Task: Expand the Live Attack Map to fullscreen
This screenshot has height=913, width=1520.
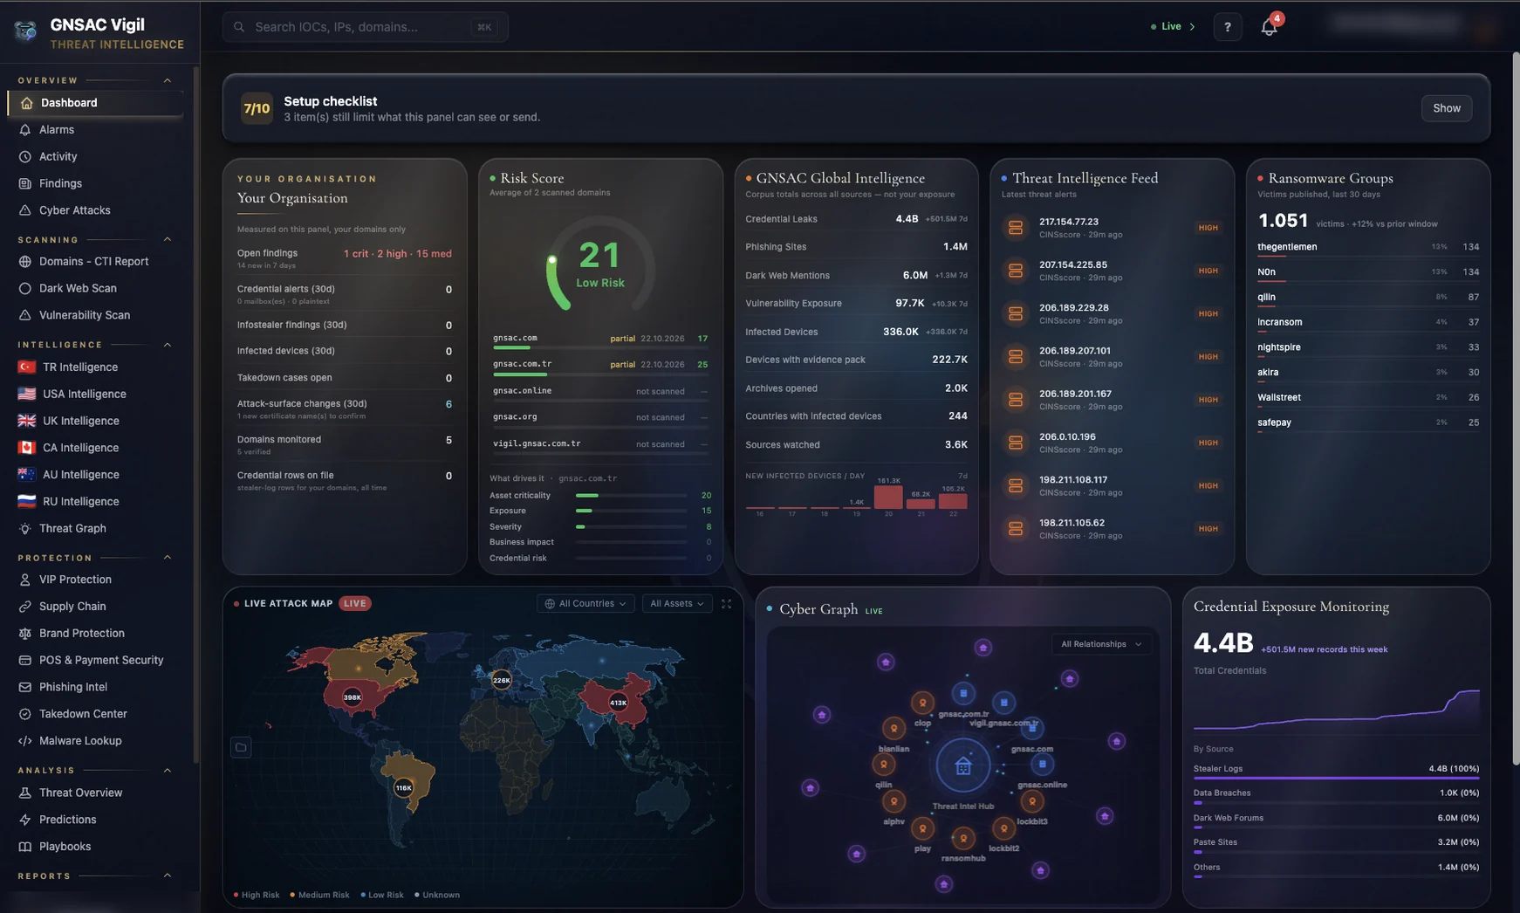Action: tap(726, 603)
